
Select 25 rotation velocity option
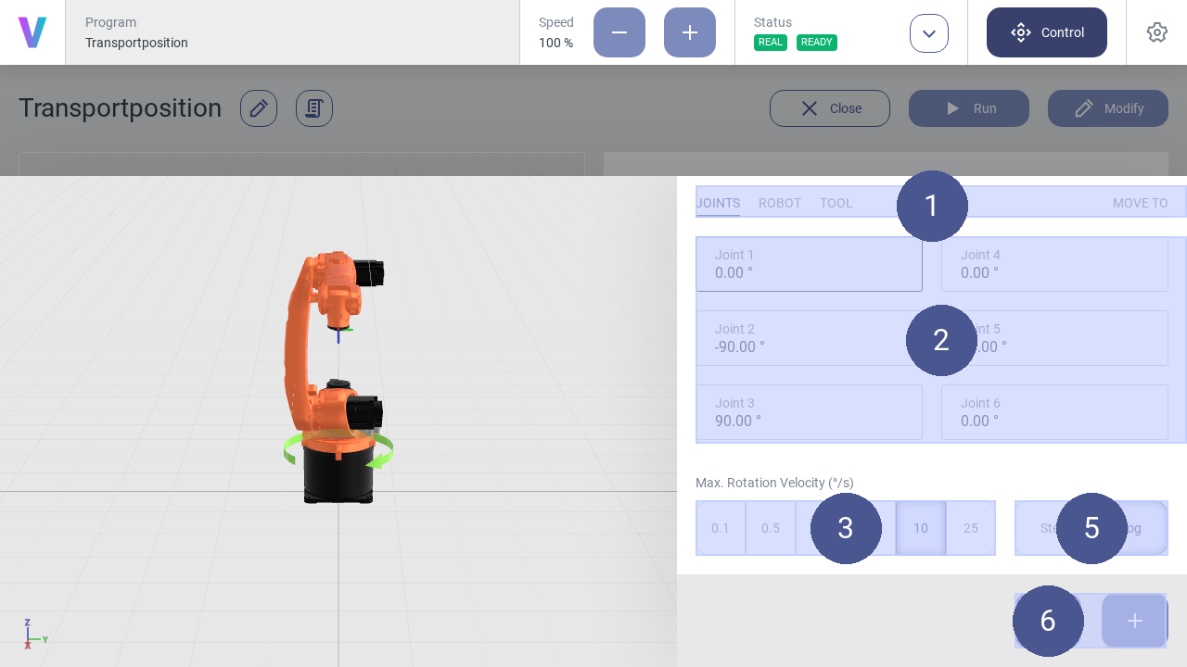coord(971,528)
